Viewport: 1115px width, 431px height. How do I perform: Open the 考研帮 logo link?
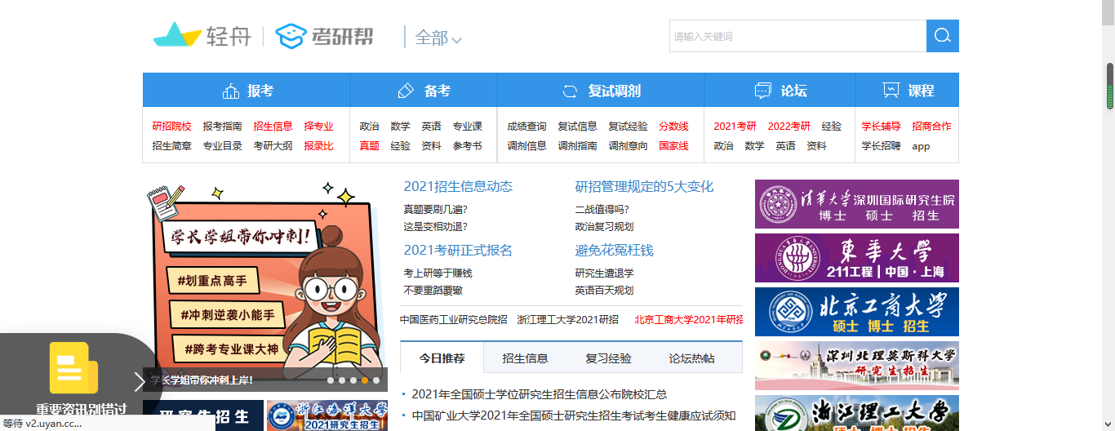pos(324,36)
